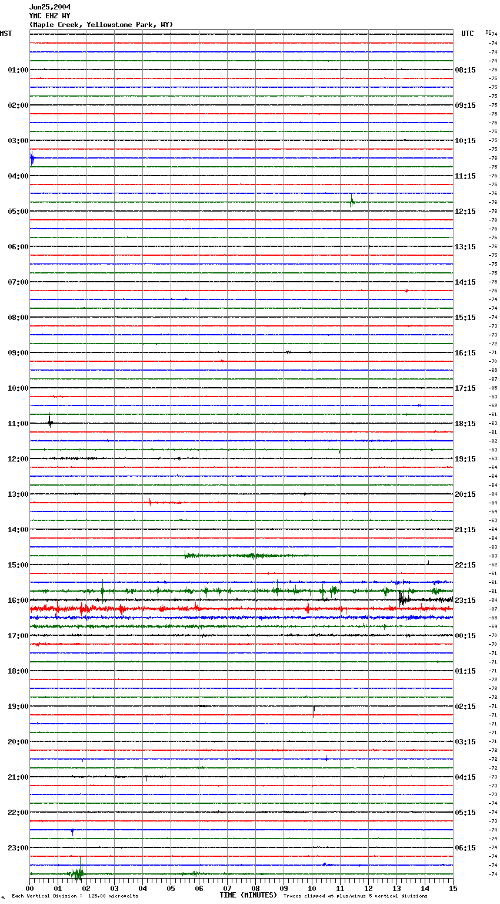Image resolution: width=500 pixels, height=904 pixels.
Task: Click the black seismic spike at 11:00
Action: tap(50, 421)
